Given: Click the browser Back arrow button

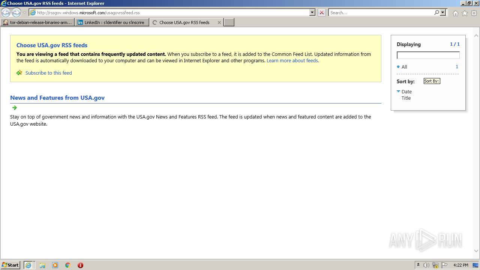Looking at the screenshot, I should pos(6,12).
